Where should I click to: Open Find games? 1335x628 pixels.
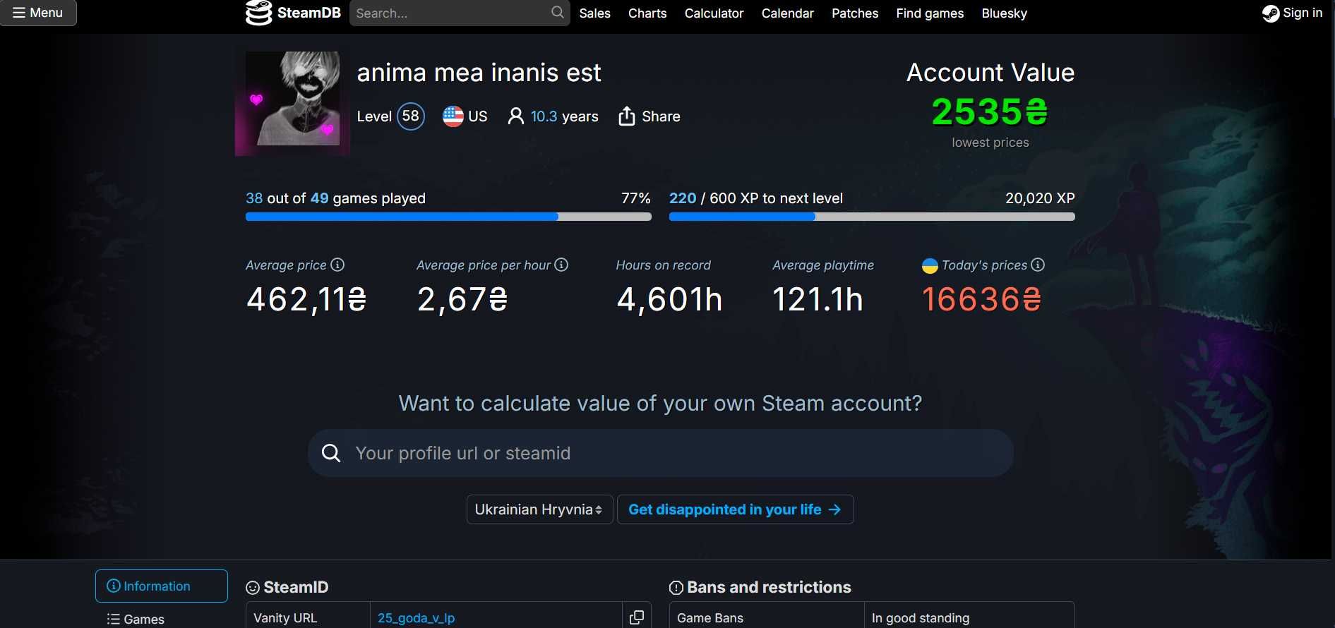(x=930, y=13)
